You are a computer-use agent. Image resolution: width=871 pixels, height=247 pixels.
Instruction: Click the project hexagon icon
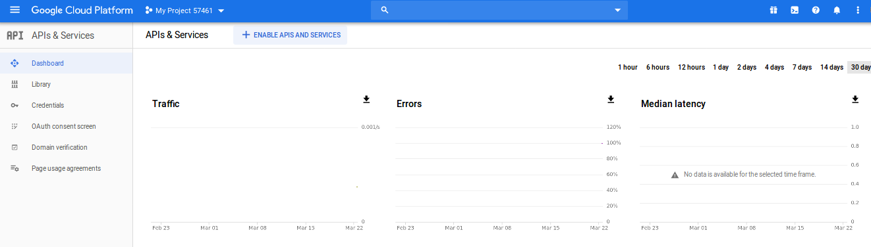149,11
